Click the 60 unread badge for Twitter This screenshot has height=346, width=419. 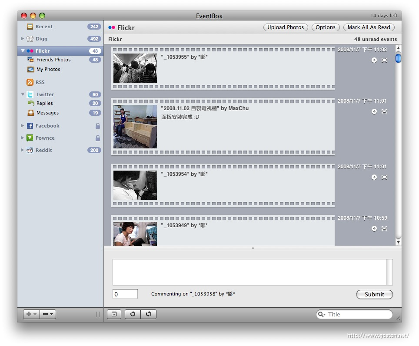95,94
